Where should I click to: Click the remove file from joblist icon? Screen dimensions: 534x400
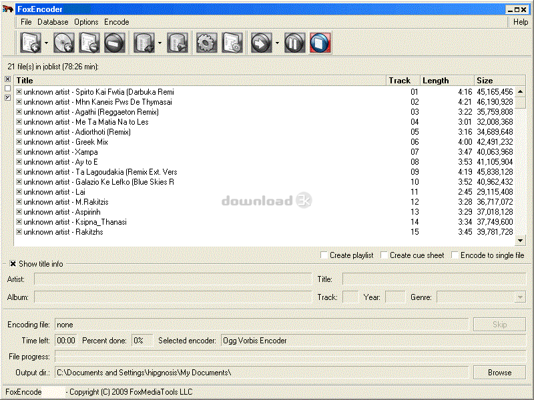point(89,43)
